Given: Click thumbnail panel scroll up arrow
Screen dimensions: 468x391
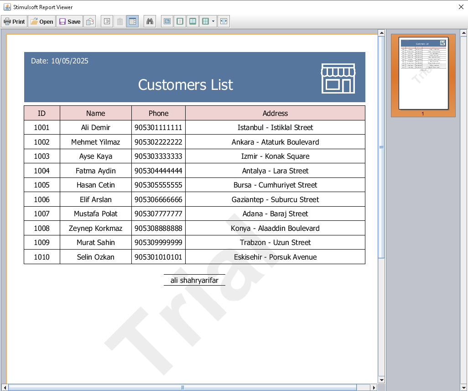Looking at the screenshot, I should click(464, 33).
